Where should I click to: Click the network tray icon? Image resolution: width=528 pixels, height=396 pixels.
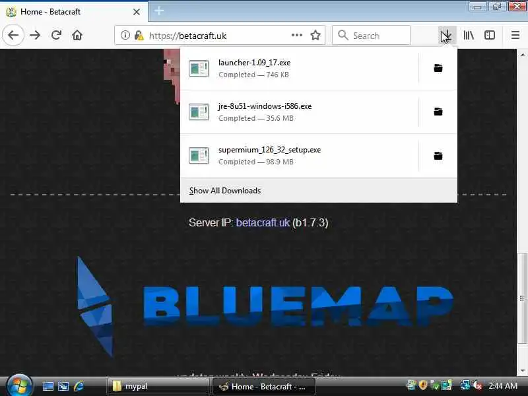[x=465, y=385]
